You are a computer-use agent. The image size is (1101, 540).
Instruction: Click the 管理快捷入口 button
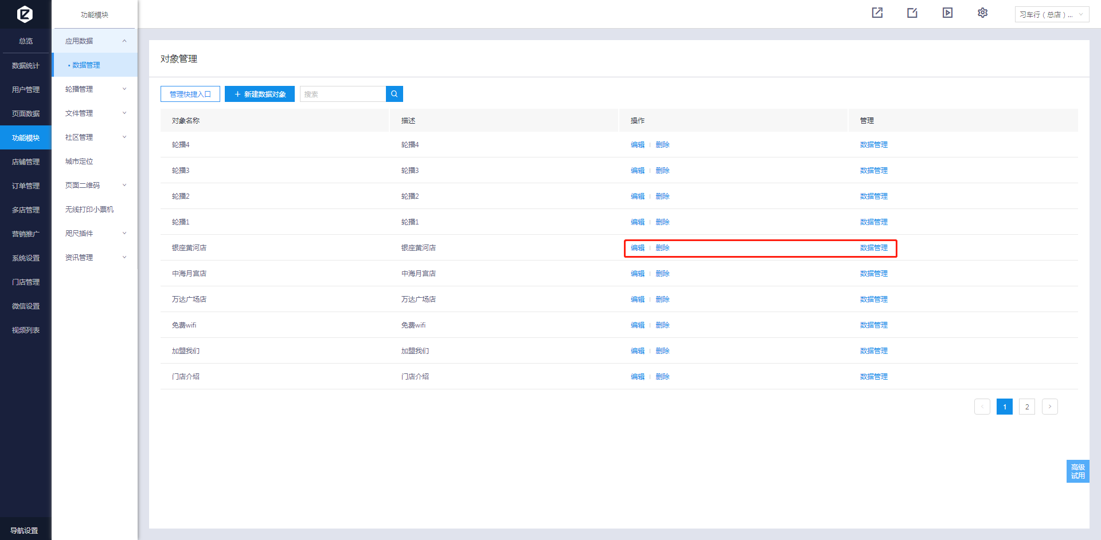click(x=190, y=94)
